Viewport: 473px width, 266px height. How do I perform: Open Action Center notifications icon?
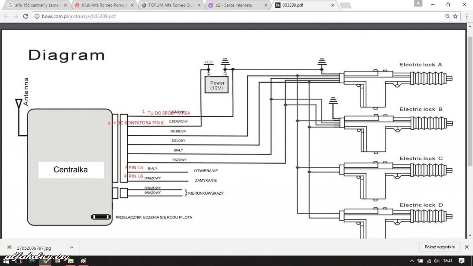462,261
